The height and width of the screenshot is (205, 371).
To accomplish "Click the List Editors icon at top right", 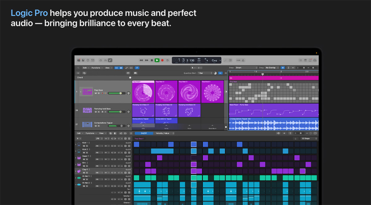I will pyautogui.click(x=301, y=60).
